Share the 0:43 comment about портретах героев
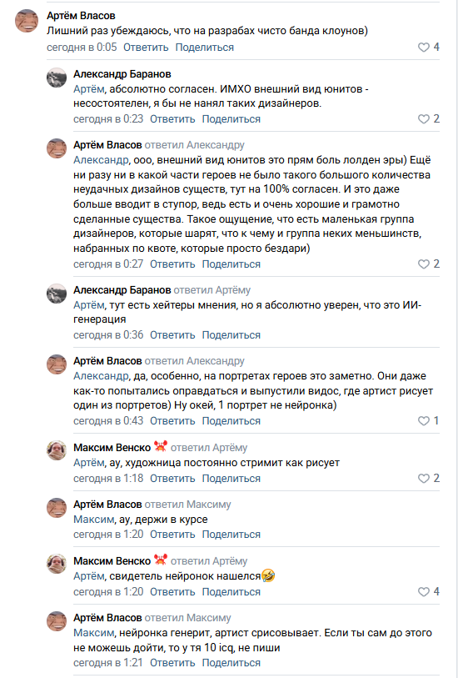This screenshot has width=458, height=678. (x=231, y=420)
